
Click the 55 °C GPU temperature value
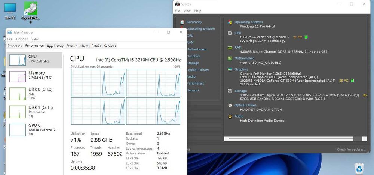pos(344,81)
